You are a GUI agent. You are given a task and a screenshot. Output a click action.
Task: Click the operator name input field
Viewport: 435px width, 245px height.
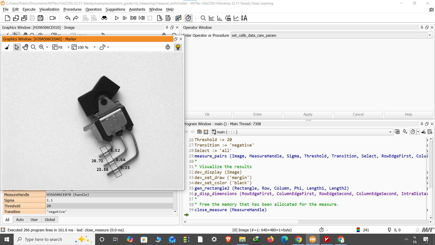[329, 35]
